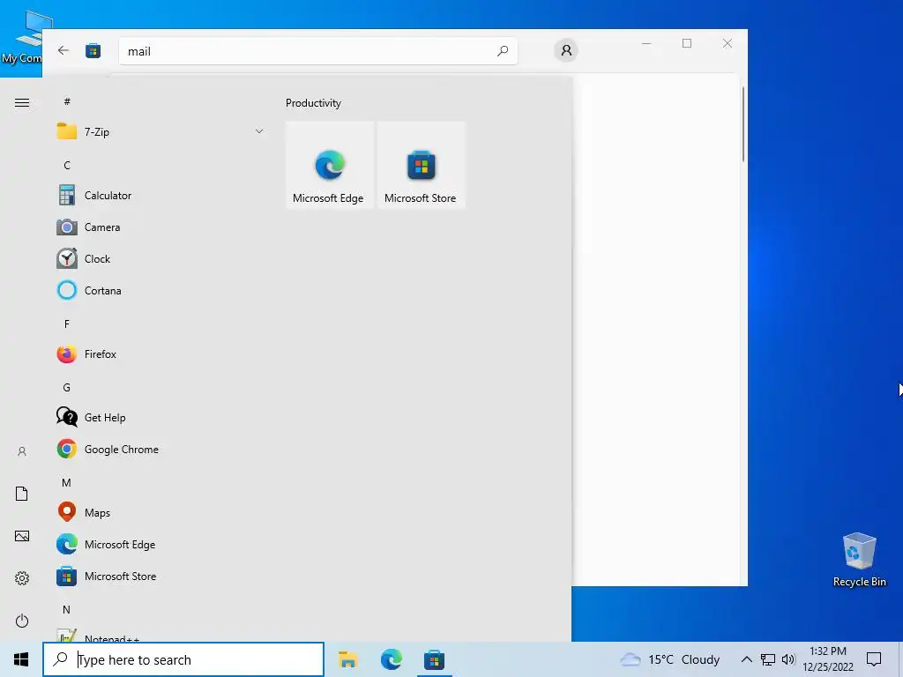The width and height of the screenshot is (903, 677).
Task: Open Settings gear in Start sidebar
Action: click(22, 578)
